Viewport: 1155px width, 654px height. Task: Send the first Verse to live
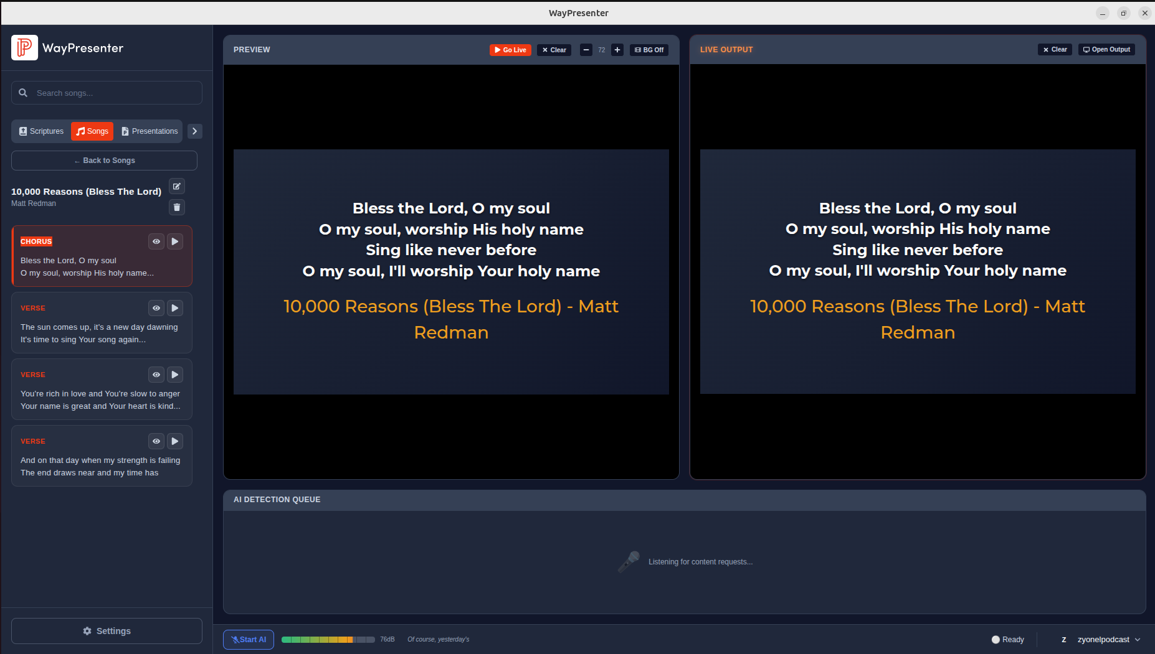click(x=175, y=308)
